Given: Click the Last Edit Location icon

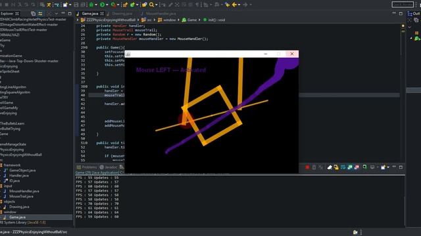Looking at the screenshot, I should [228, 5].
